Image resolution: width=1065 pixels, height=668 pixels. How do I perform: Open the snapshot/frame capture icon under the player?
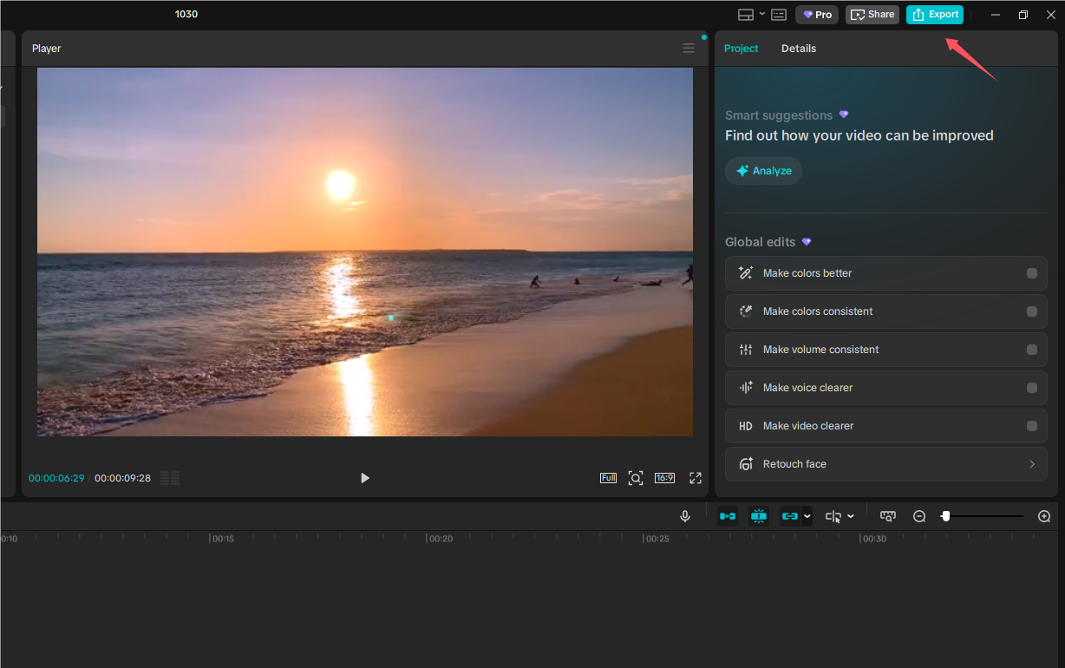click(636, 477)
